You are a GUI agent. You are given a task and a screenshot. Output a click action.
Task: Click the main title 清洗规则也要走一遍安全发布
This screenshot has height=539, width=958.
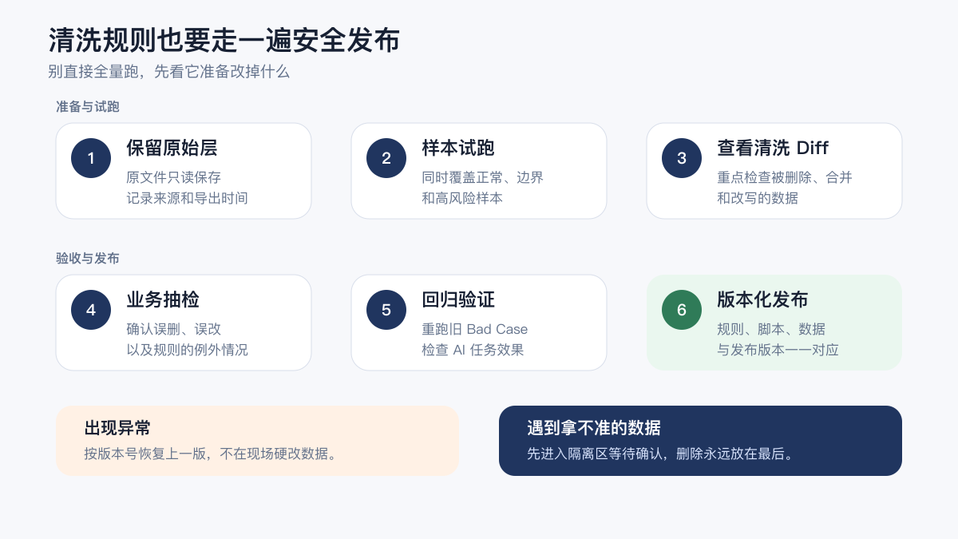(x=224, y=40)
